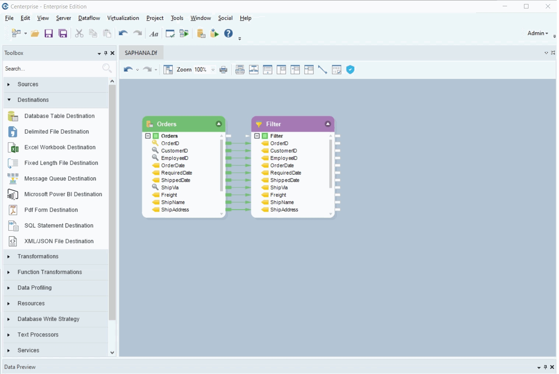Click the Open folder icon
The image size is (559, 374).
[35, 33]
